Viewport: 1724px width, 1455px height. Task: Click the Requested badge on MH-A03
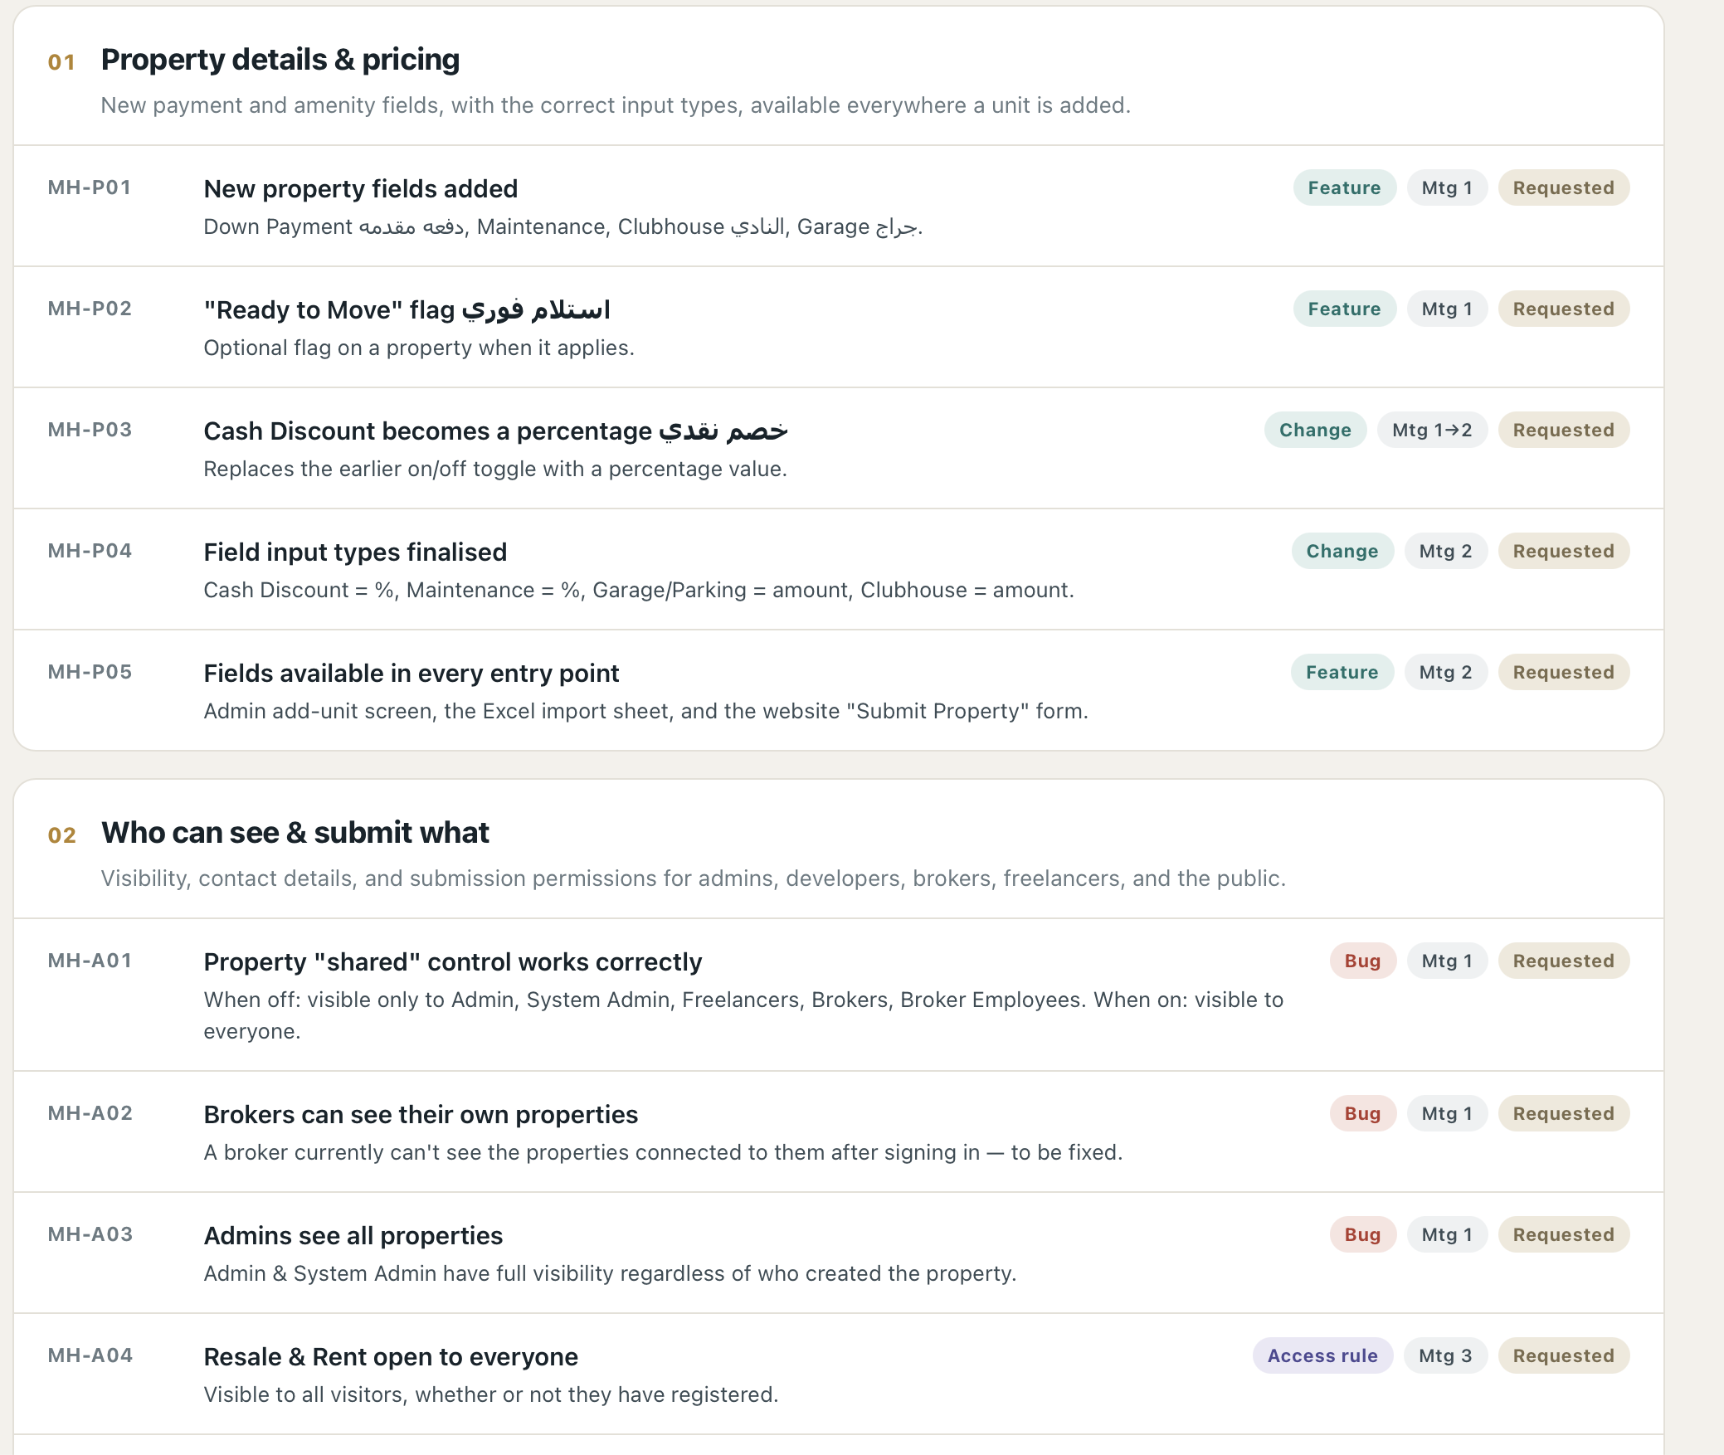[x=1563, y=1234]
